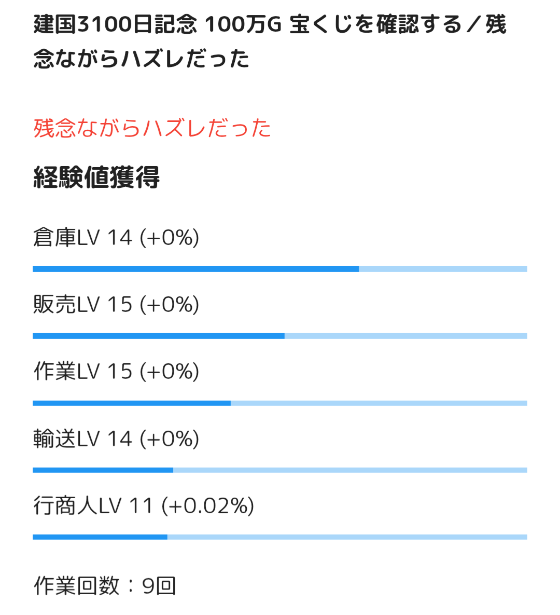Click the 行商人LV 11 label
The height and width of the screenshot is (615, 560).
(x=93, y=506)
